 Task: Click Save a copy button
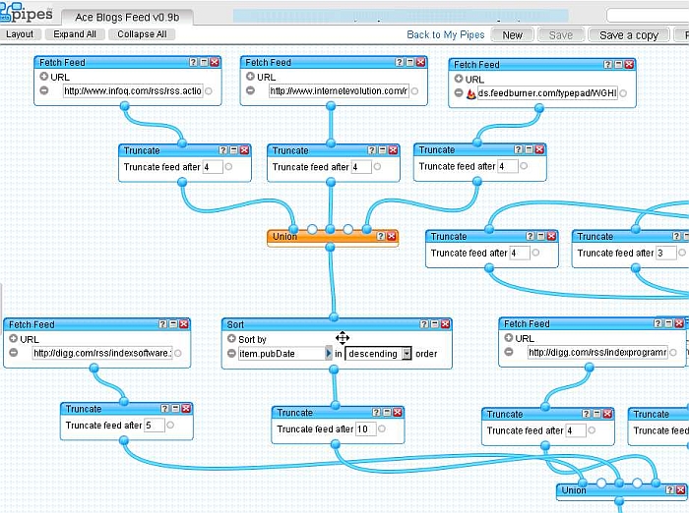pyautogui.click(x=629, y=35)
